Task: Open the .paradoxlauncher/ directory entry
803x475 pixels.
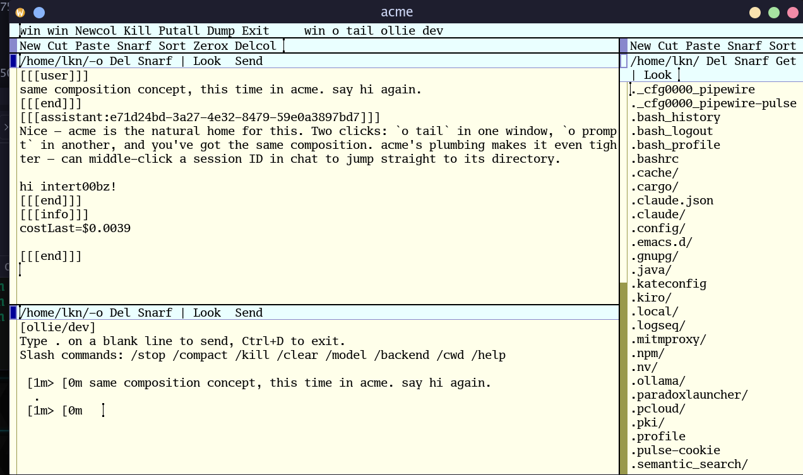Action: [x=689, y=395]
